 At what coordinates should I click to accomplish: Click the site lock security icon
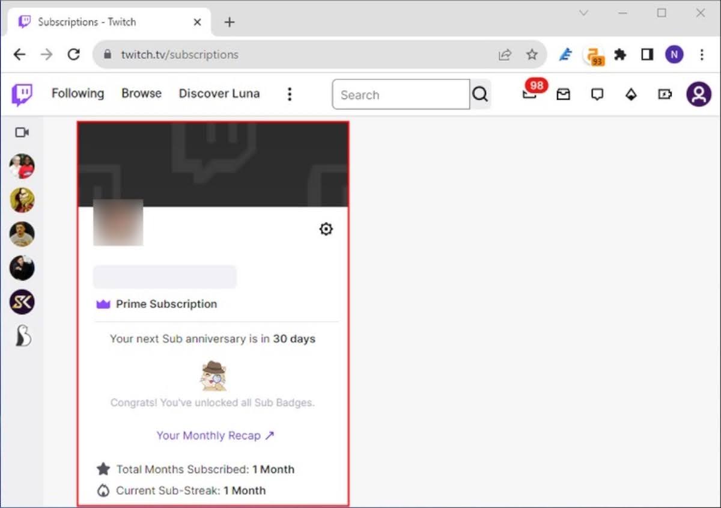pos(108,54)
